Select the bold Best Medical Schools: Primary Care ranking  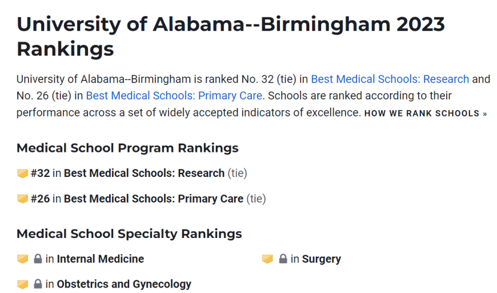pos(154,199)
